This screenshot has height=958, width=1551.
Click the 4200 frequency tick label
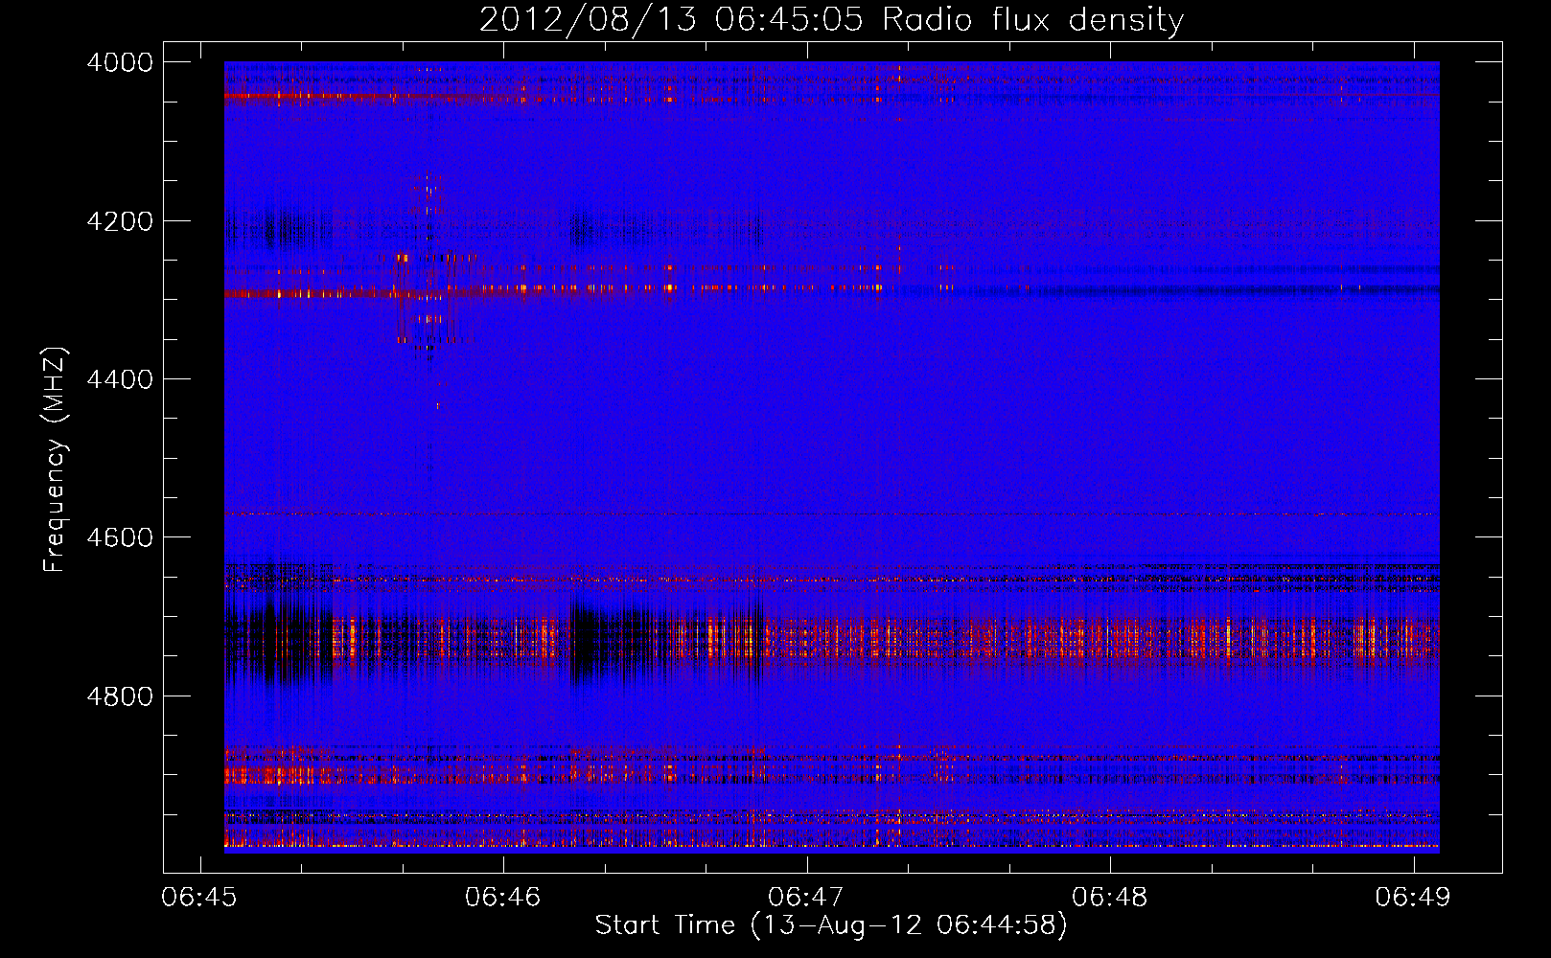(x=120, y=221)
